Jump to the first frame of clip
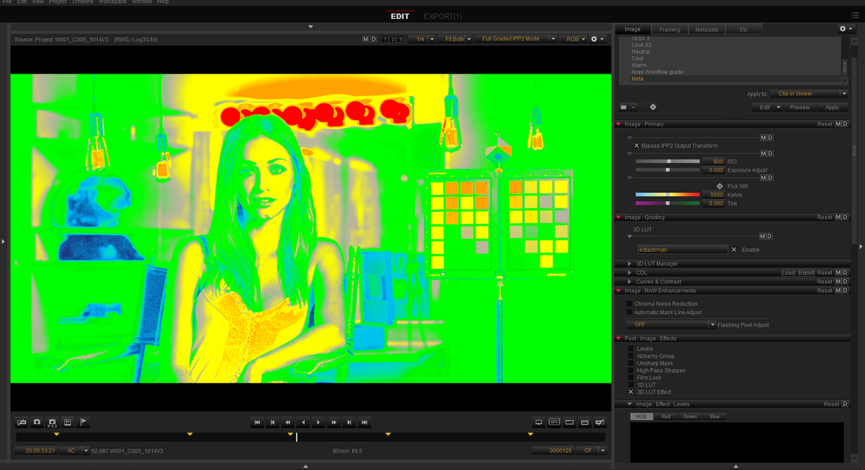This screenshot has width=865, height=470. [257, 423]
